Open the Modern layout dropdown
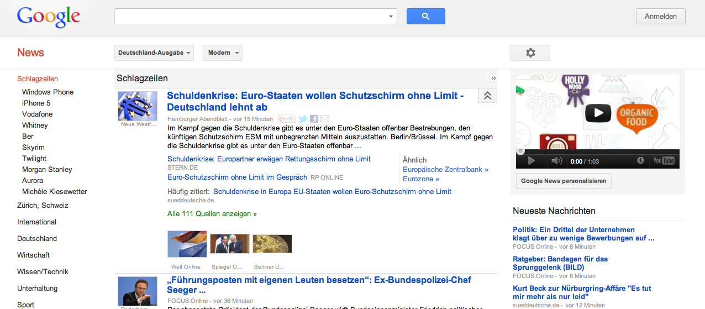This screenshot has width=705, height=309. tap(223, 53)
